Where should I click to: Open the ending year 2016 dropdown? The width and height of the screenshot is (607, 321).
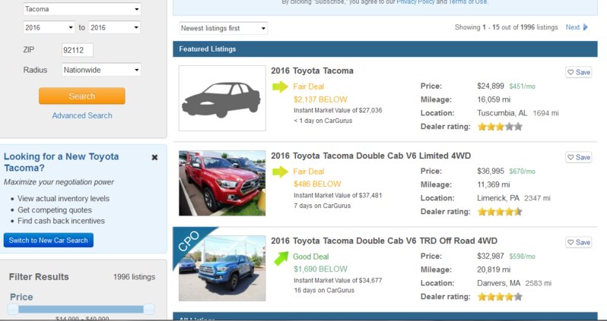pyautogui.click(x=114, y=27)
